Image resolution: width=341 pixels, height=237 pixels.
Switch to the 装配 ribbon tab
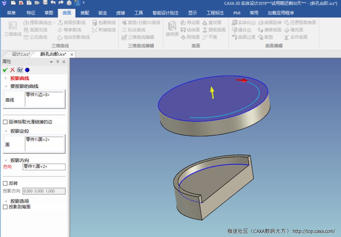85,13
